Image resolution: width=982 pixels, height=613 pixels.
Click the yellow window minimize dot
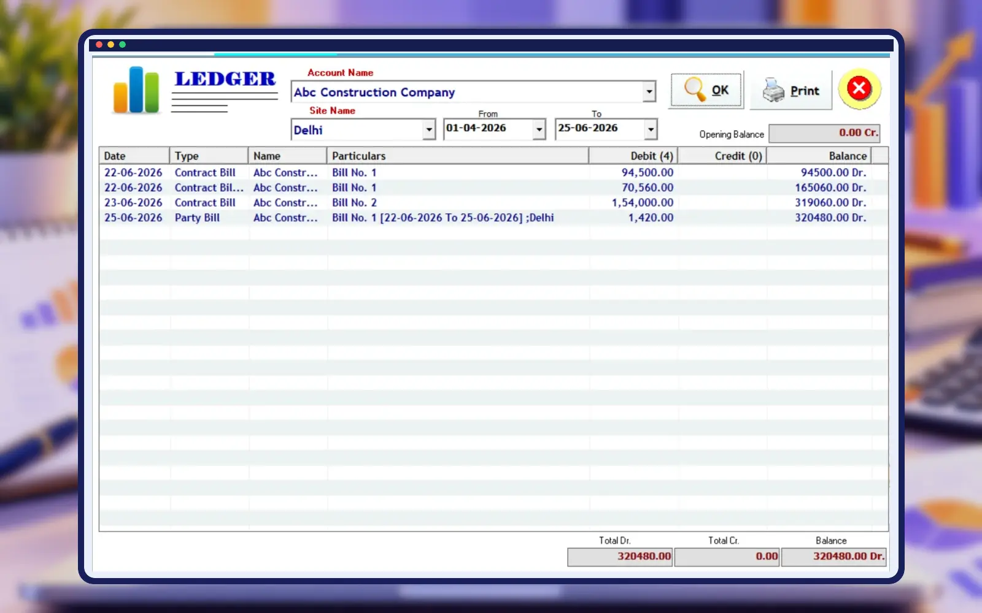click(x=110, y=45)
